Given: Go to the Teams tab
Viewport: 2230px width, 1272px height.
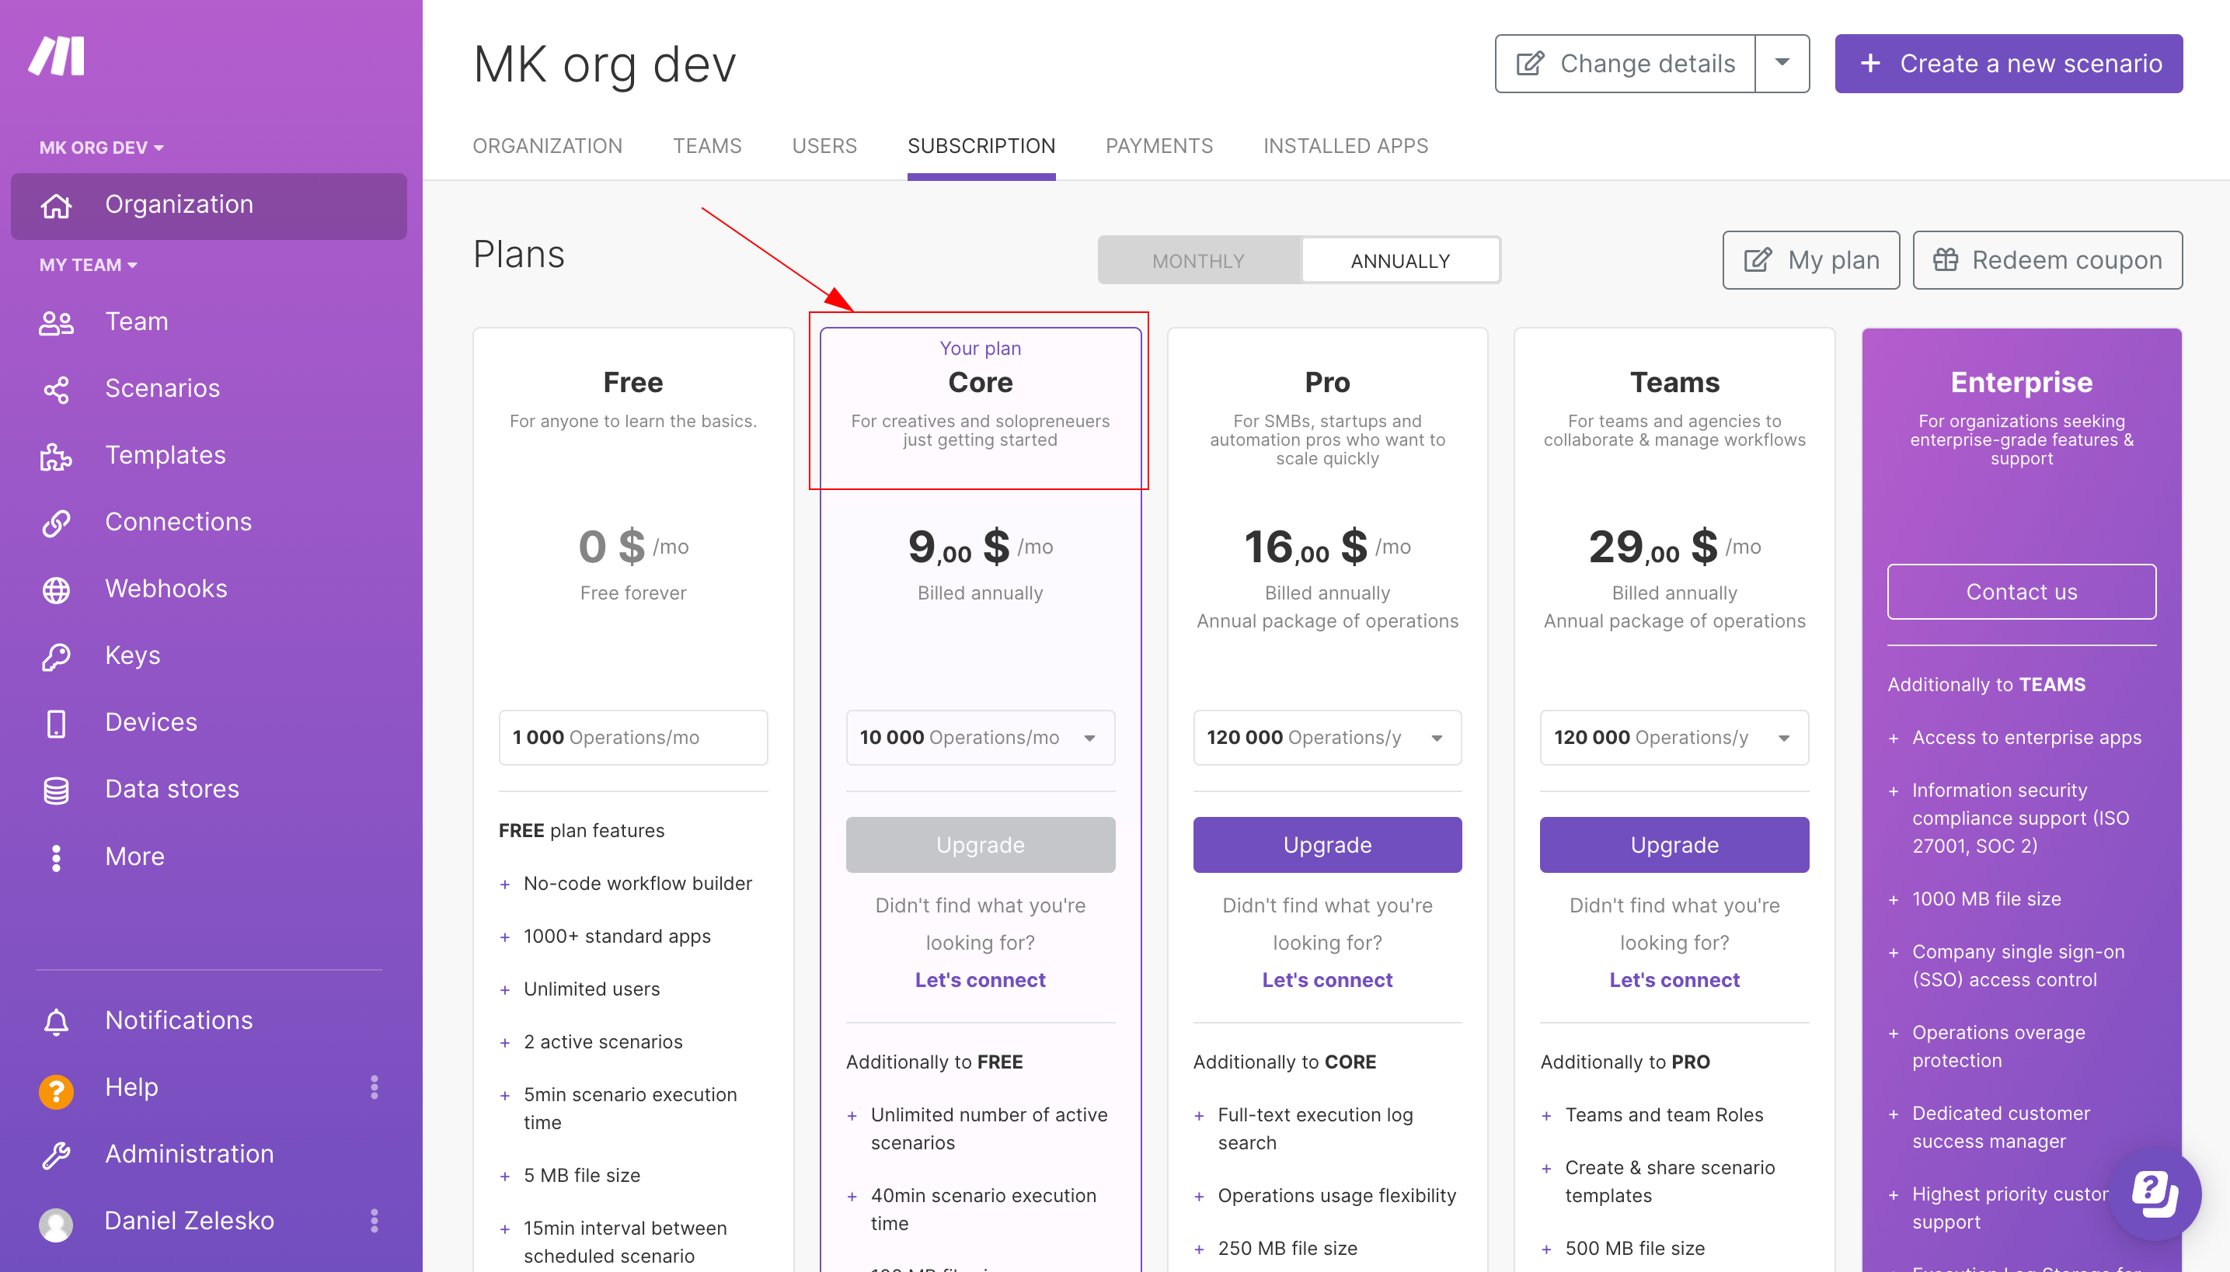Looking at the screenshot, I should point(706,146).
